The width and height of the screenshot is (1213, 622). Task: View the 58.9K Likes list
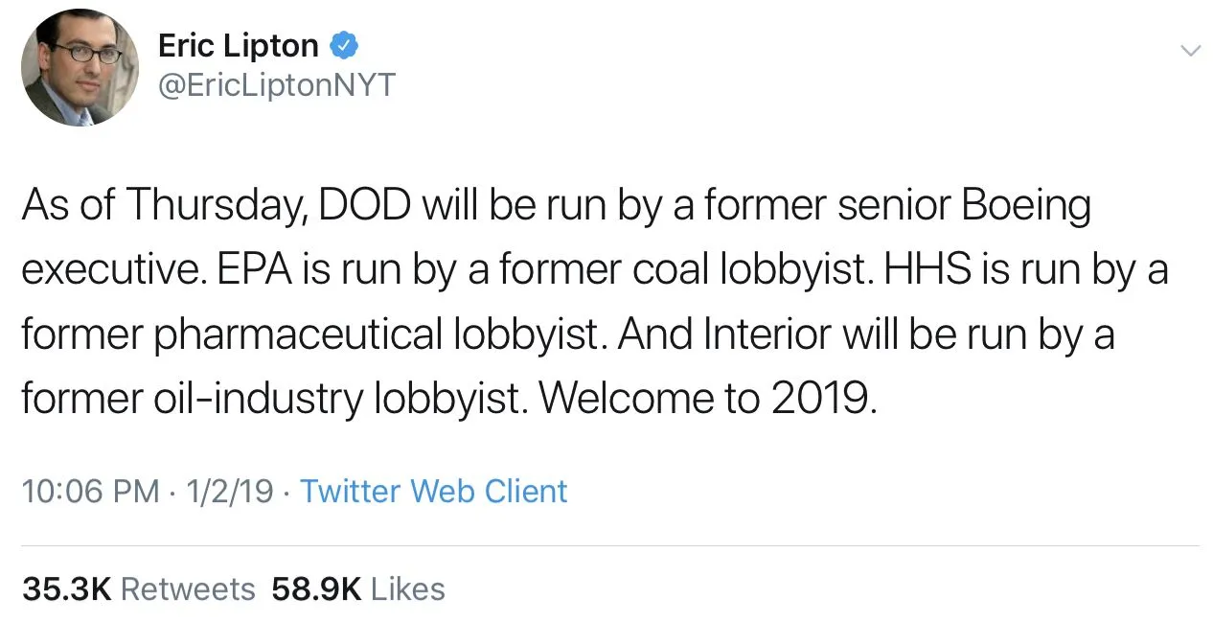[358, 588]
